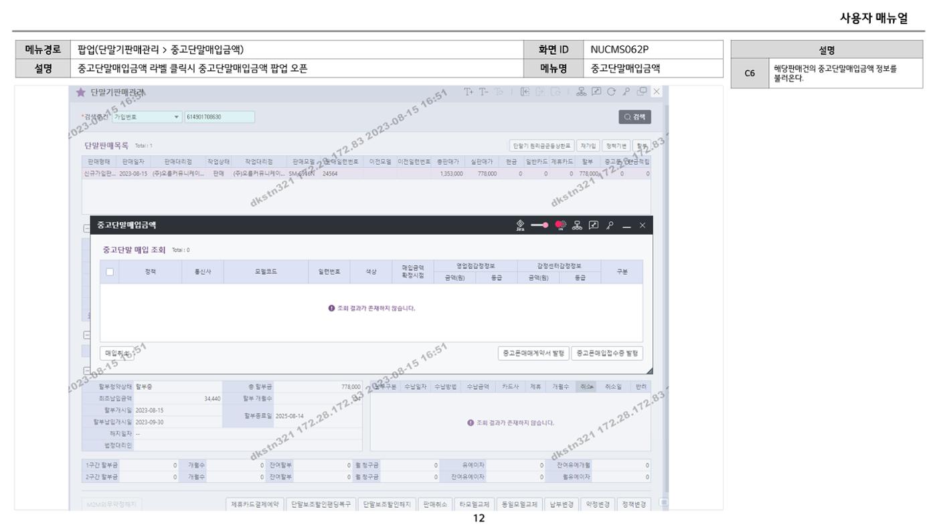Click the 색상 column header in popup grid

(x=371, y=272)
